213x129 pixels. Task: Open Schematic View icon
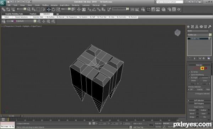(158, 9)
